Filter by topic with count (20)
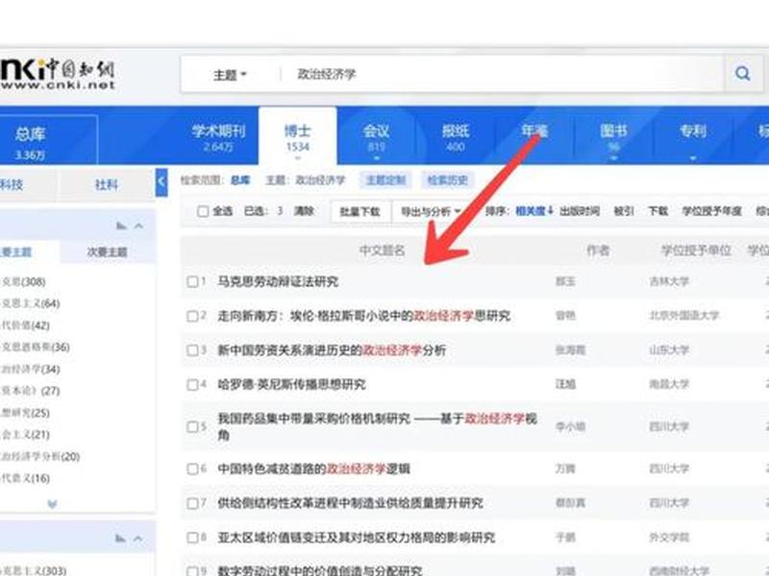This screenshot has height=576, width=769. 40,457
